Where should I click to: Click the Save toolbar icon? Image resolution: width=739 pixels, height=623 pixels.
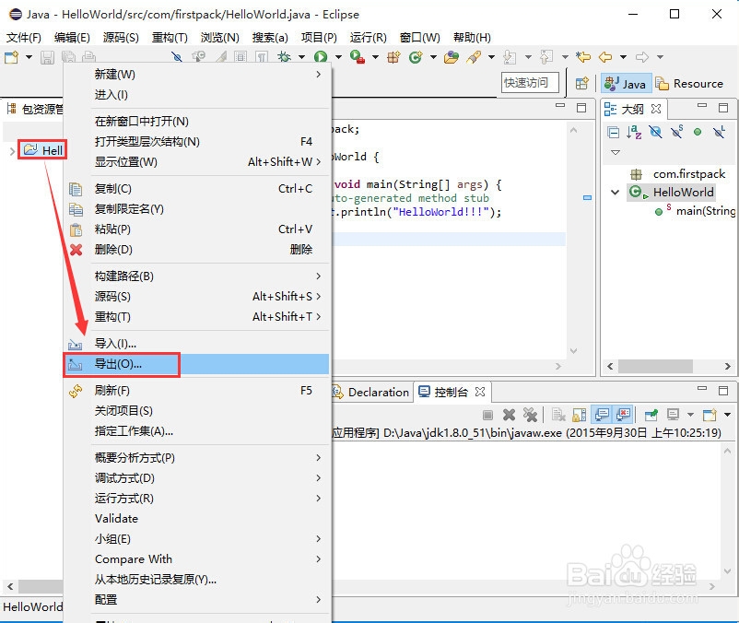[47, 57]
